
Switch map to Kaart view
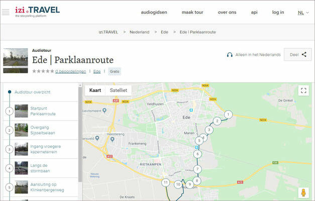(x=95, y=90)
